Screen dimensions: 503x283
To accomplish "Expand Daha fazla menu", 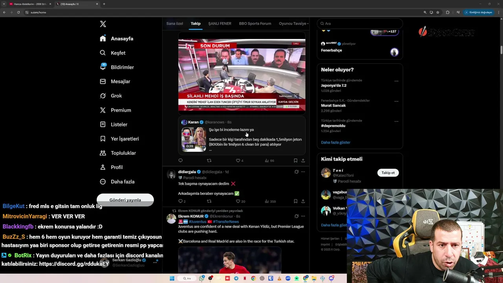I will click(117, 182).
